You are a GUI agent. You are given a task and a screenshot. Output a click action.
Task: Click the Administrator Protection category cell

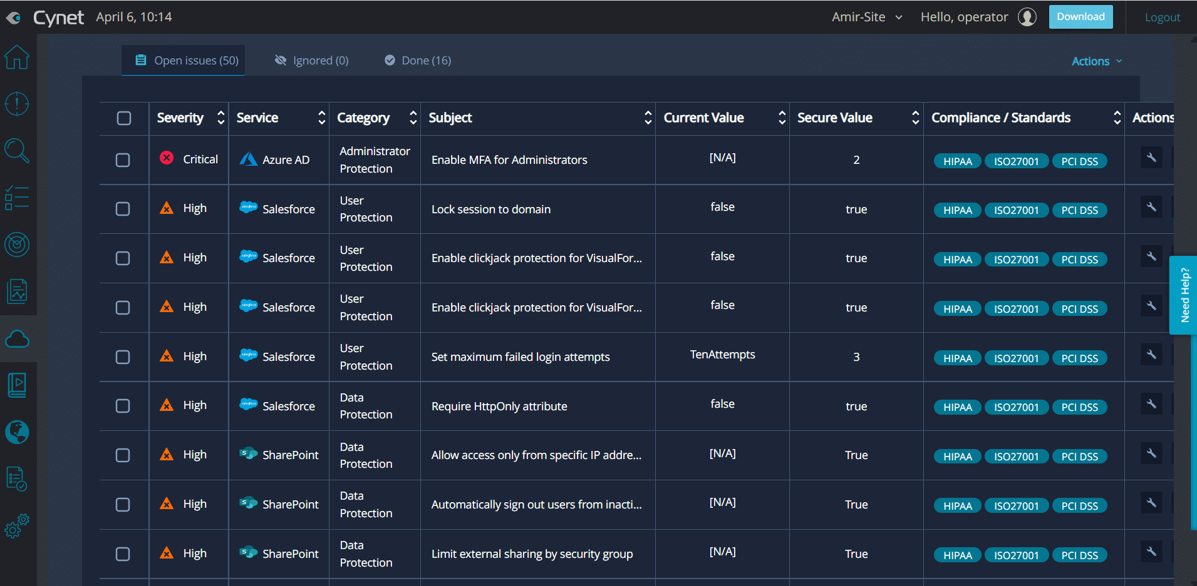(375, 160)
